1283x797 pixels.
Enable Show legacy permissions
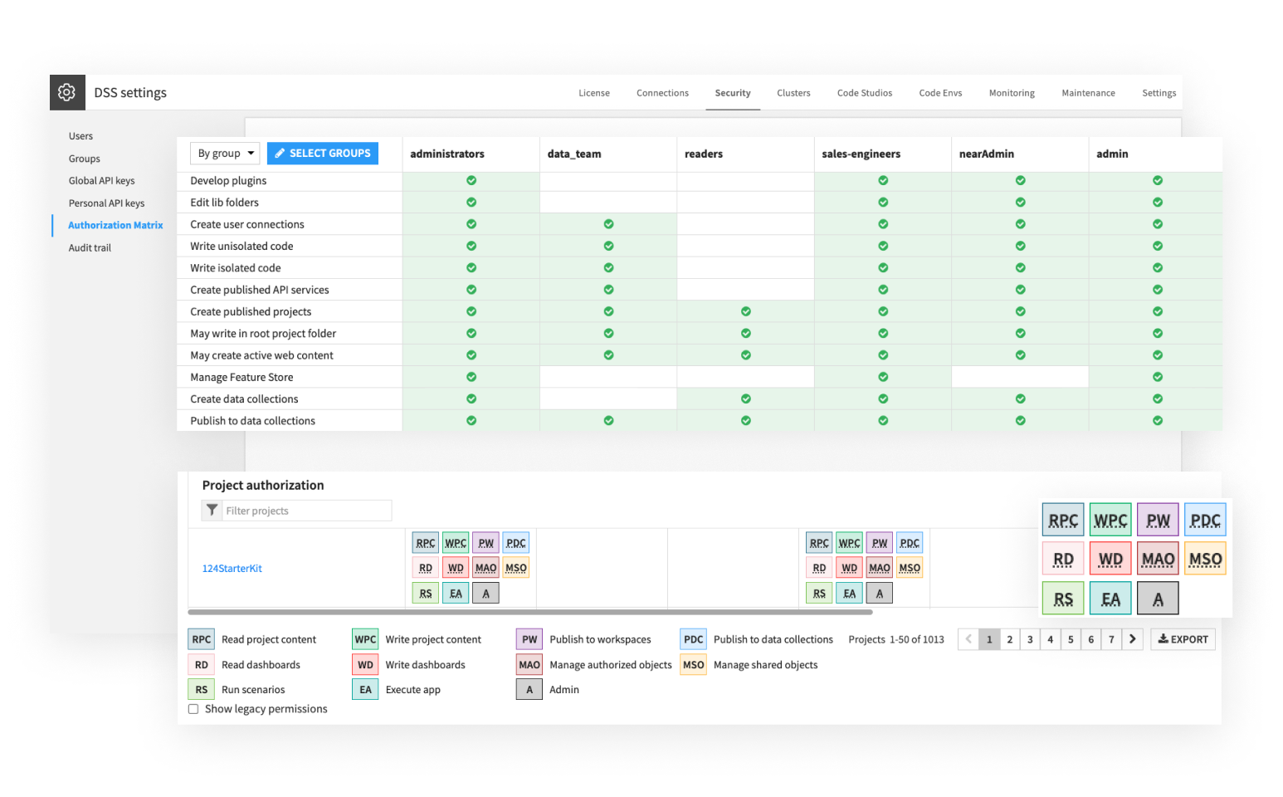coord(193,708)
